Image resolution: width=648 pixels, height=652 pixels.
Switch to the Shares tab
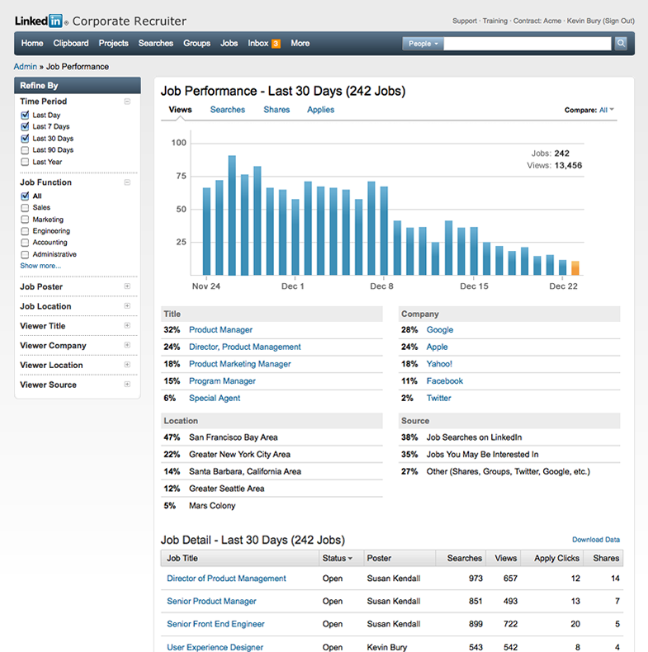[x=277, y=110]
